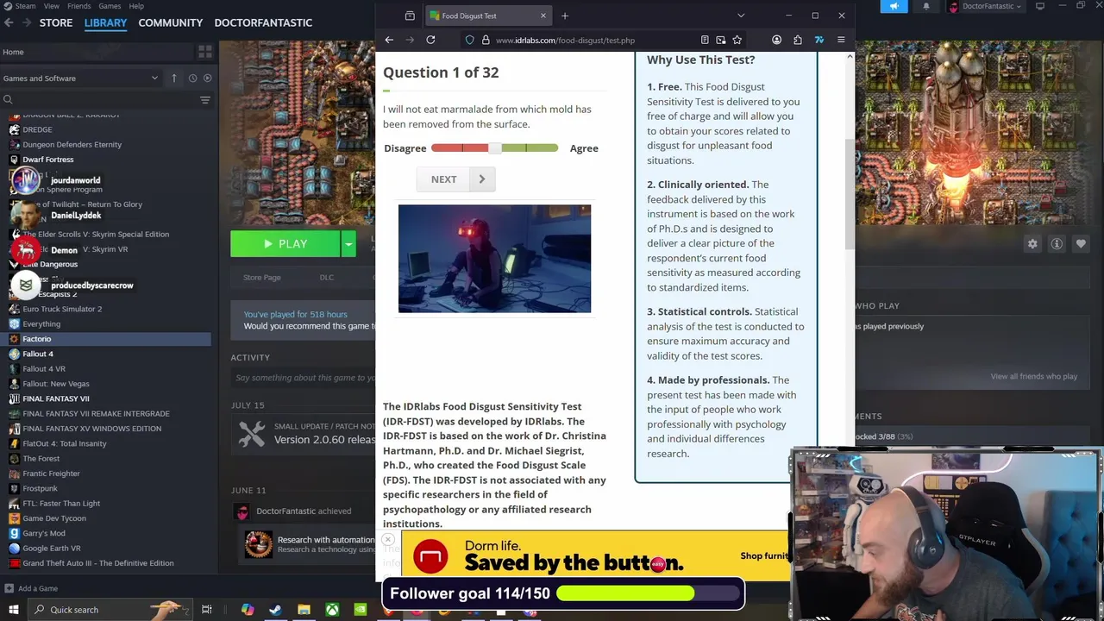The image size is (1104, 621).
Task: Click the idrlabs.com URL address bar
Action: [x=565, y=40]
